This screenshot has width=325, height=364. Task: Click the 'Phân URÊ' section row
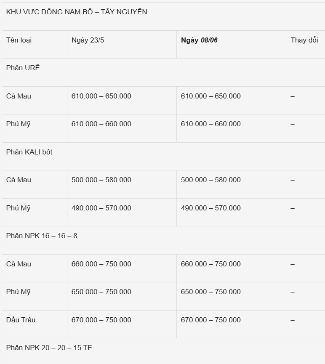(x=23, y=68)
